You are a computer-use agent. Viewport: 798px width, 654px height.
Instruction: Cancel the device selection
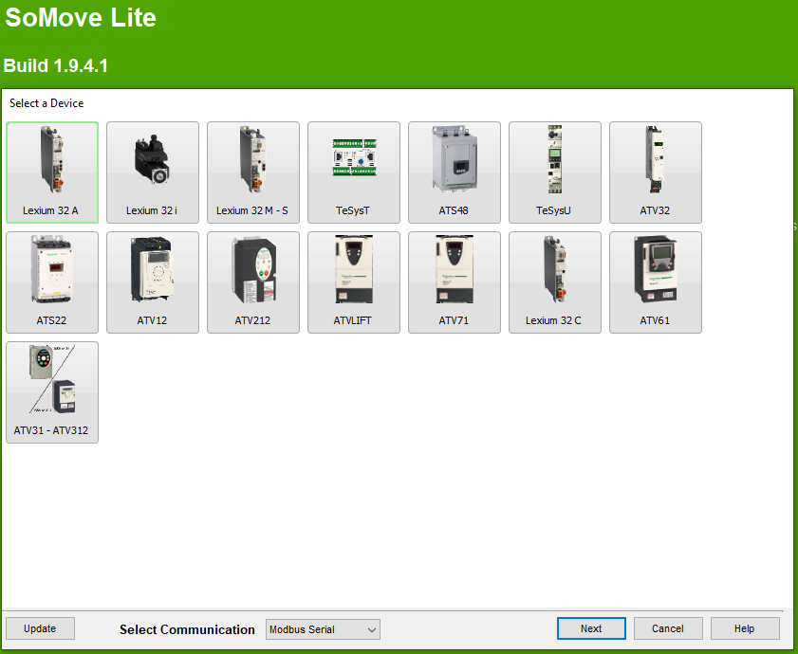tap(668, 628)
